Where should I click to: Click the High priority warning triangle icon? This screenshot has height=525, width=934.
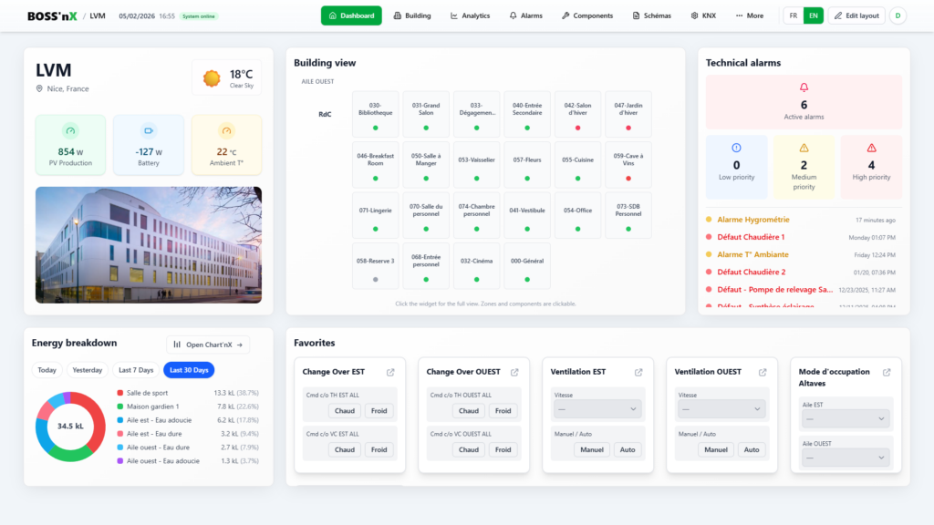871,148
